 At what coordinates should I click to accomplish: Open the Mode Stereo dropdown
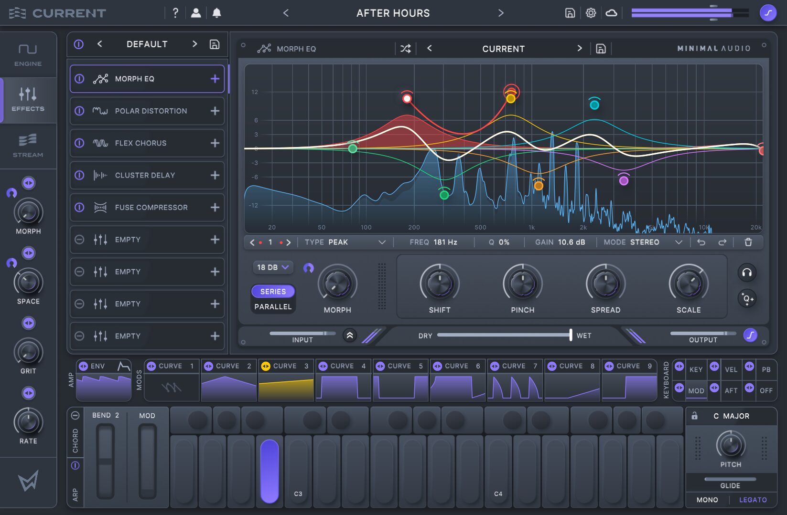click(643, 242)
